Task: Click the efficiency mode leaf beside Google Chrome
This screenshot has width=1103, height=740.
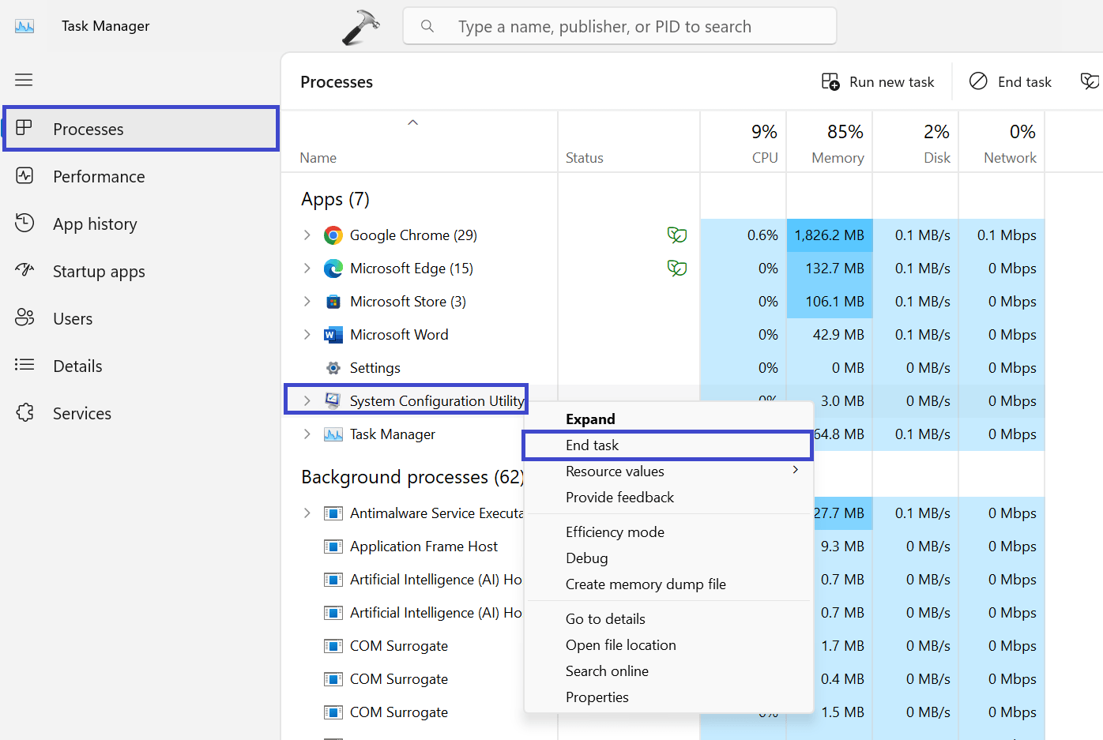Action: 677,235
